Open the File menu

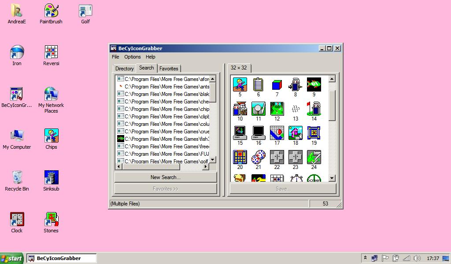[115, 57]
